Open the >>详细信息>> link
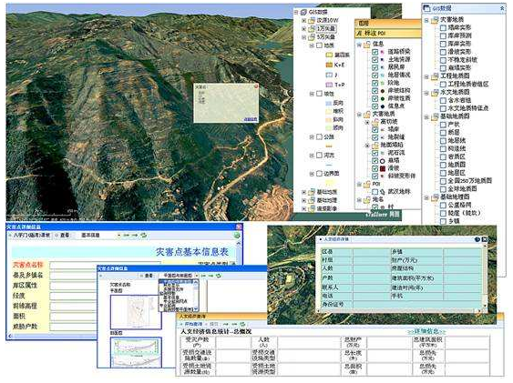 [x=426, y=331]
